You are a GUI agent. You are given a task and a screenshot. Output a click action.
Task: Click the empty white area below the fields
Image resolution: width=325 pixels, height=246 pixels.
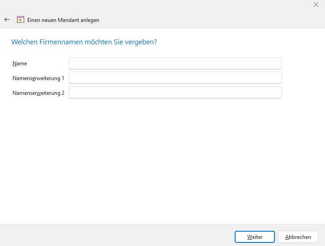coord(162,161)
